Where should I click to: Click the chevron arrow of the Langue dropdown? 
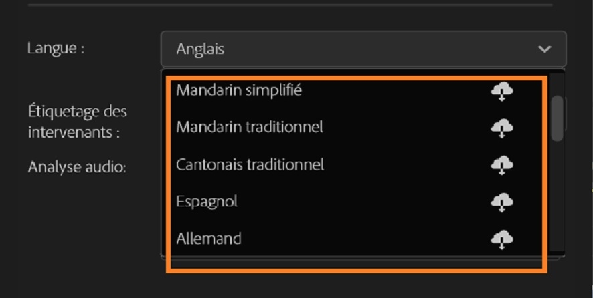[x=545, y=49]
